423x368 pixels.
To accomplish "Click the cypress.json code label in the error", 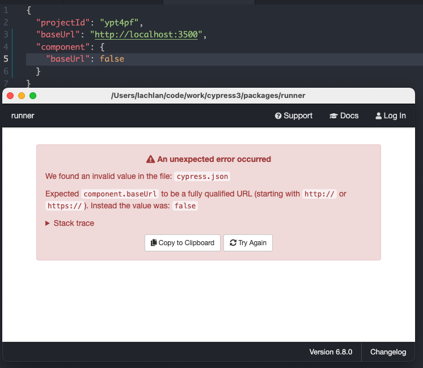I will (202, 177).
